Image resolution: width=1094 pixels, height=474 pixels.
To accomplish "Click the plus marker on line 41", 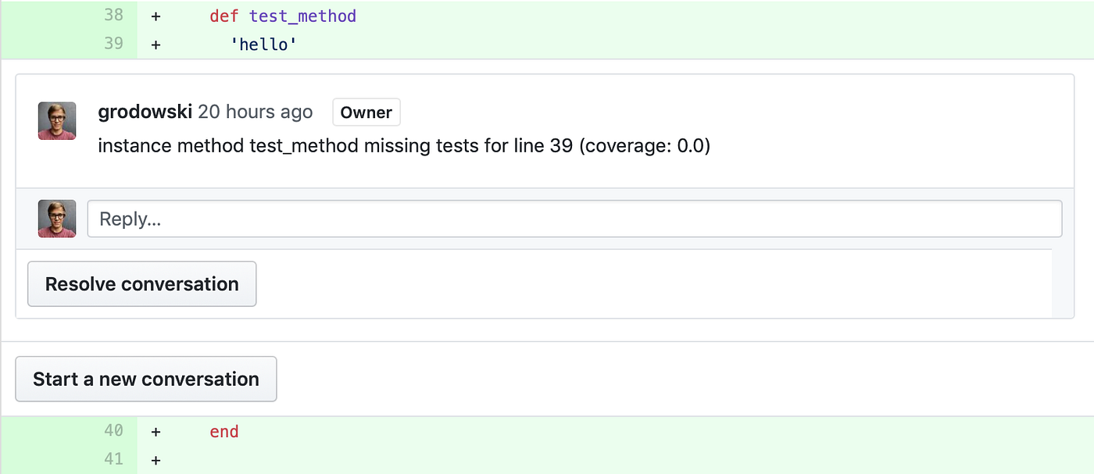I will click(156, 460).
